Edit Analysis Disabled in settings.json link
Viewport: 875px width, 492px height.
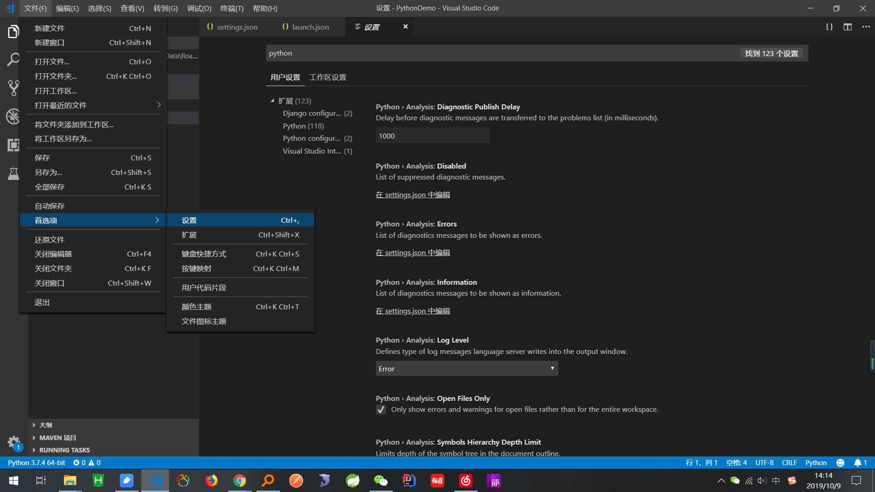[x=413, y=195]
